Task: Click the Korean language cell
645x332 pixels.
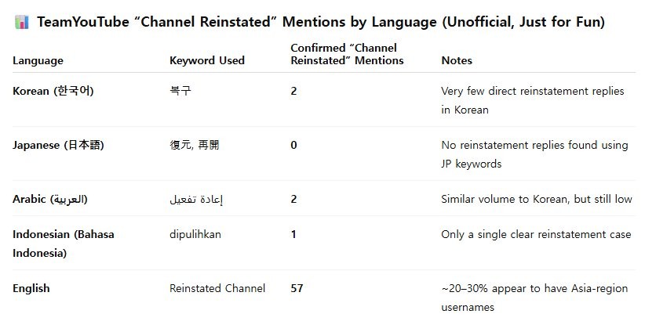Action: click(53, 91)
